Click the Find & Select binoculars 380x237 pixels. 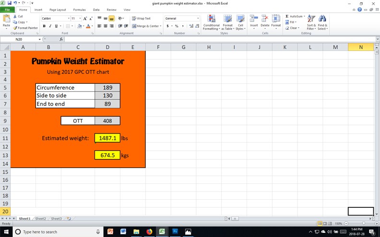pos(322,23)
